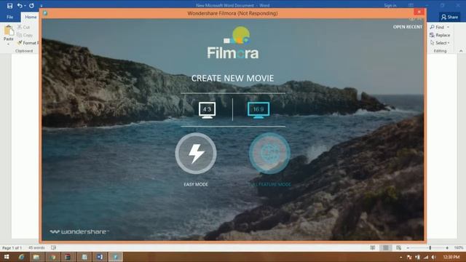Open Ribbon Display Options in Word
466x262 pixels.
(x=411, y=5)
